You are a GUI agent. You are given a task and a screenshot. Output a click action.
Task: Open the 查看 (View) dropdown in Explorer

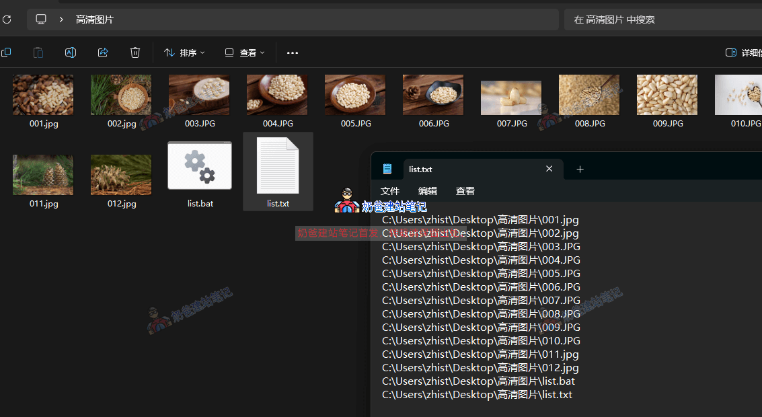click(244, 52)
